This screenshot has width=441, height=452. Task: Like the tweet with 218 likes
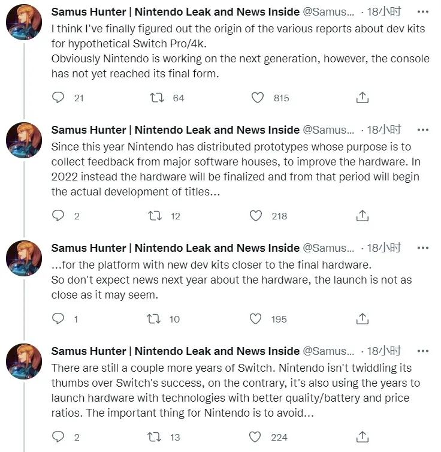pos(256,216)
